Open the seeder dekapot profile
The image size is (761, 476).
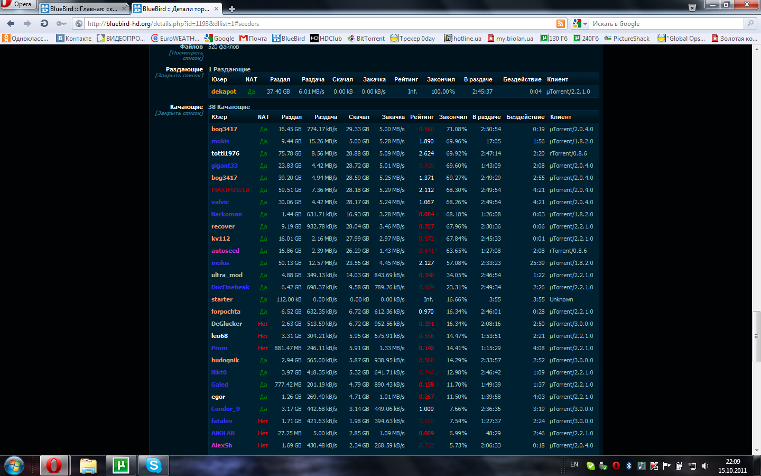(x=224, y=91)
